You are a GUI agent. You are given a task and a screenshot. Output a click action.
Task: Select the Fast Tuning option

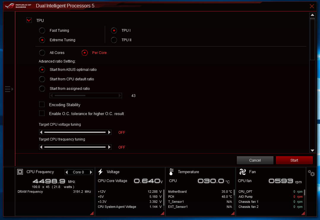pos(42,31)
